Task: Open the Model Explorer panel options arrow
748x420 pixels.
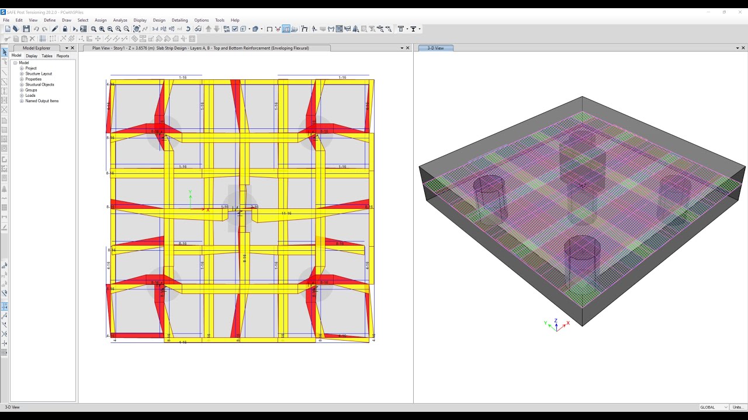Action: tap(67, 48)
